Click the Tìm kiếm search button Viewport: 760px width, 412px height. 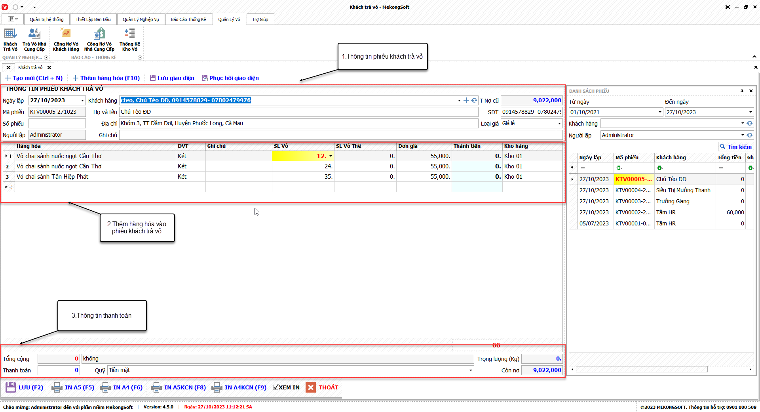click(x=735, y=147)
